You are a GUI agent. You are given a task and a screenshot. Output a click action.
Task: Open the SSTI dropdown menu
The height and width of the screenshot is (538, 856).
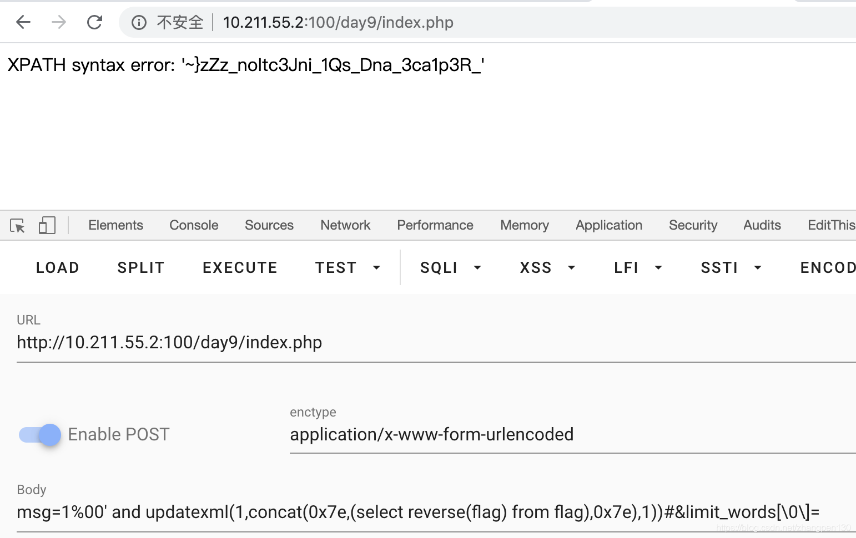point(731,268)
